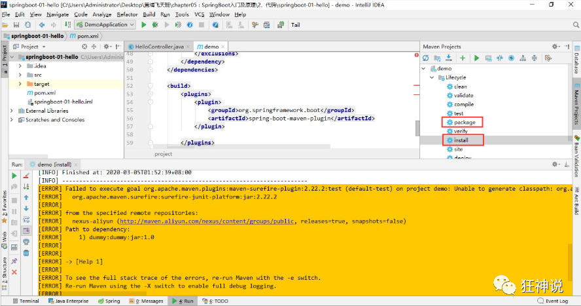The width and height of the screenshot is (581, 306).
Task: Follow the maven.aliyun.com nexus link
Action: click(x=207, y=221)
